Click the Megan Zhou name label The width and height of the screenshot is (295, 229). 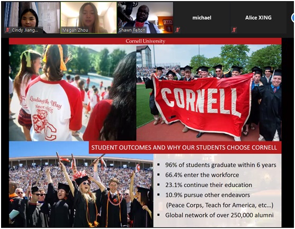click(75, 30)
